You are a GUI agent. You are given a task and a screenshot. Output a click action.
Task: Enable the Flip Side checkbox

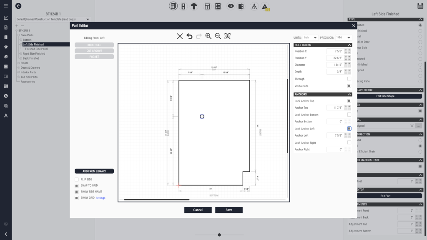click(x=77, y=180)
